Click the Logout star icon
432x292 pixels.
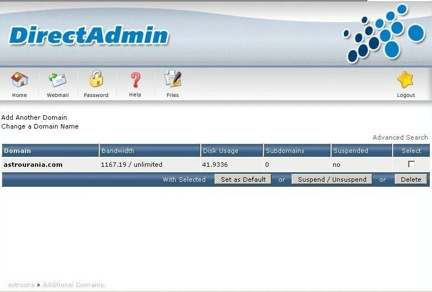[405, 80]
